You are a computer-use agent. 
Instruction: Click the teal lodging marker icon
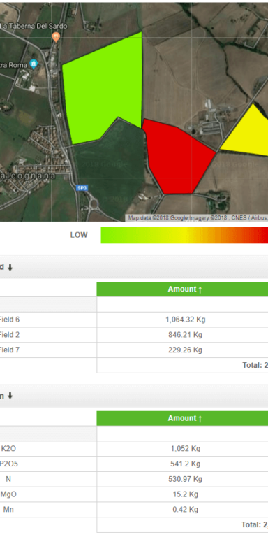tap(33, 64)
